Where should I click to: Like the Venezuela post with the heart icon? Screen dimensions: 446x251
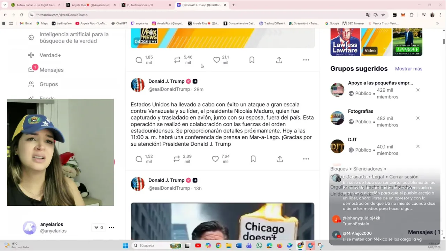(x=215, y=159)
